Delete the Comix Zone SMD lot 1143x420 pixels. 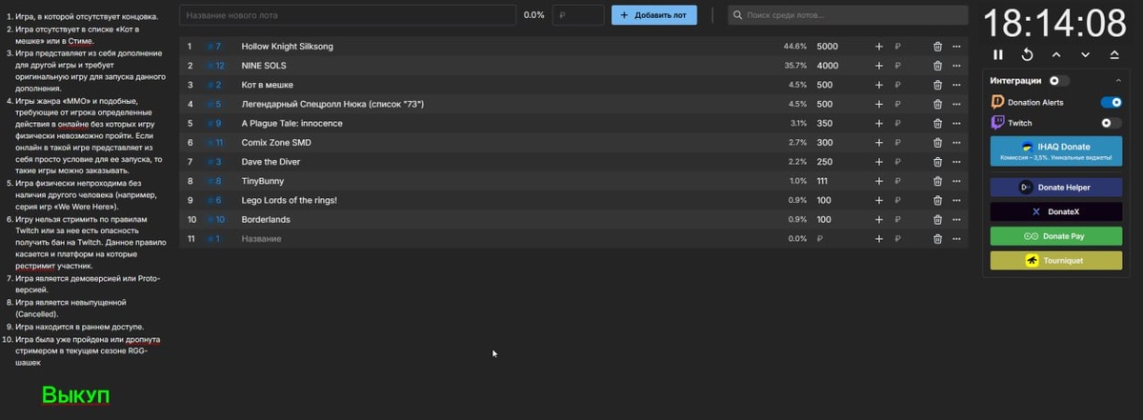click(937, 143)
